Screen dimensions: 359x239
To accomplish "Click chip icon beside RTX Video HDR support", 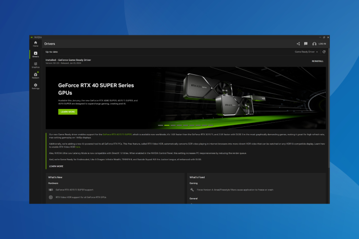I will pyautogui.click(x=51, y=197).
